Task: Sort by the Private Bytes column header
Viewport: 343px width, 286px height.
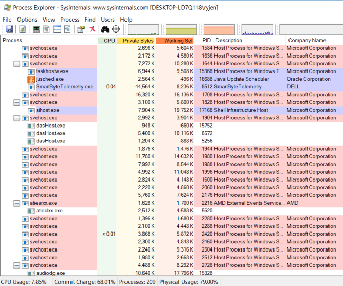Action: 136,40
